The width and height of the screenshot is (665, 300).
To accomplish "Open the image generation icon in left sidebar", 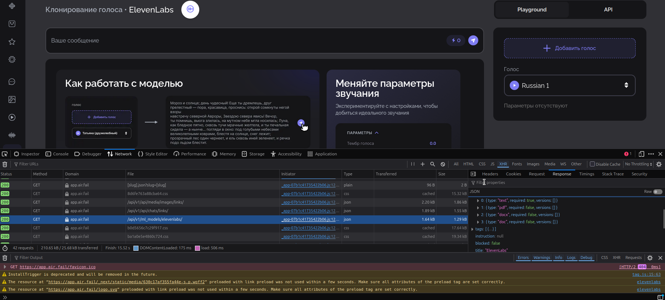I will (12, 100).
